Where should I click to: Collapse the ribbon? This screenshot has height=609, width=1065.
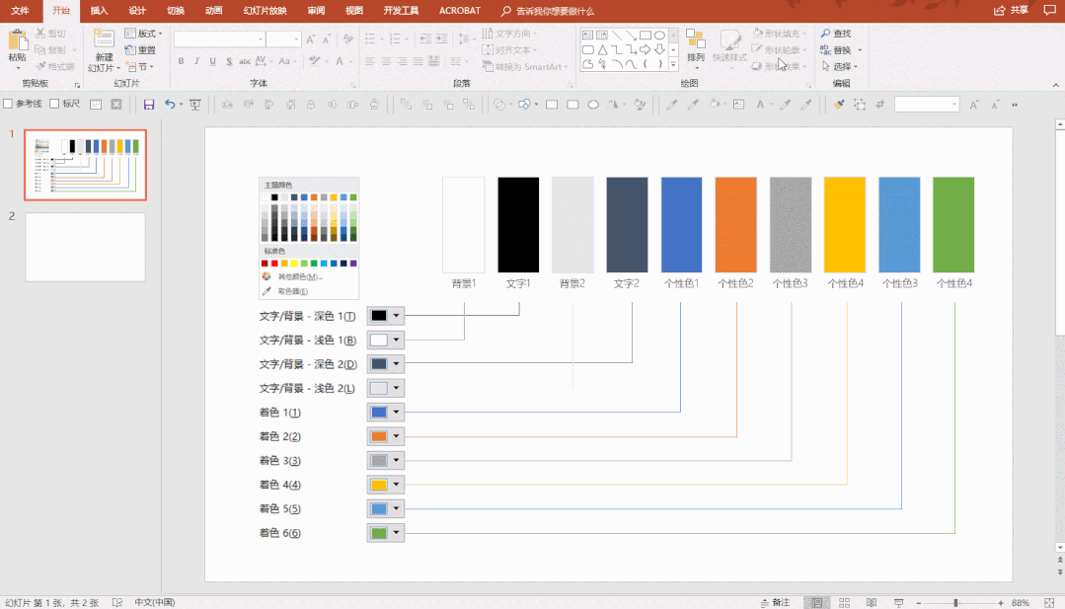(x=1055, y=85)
